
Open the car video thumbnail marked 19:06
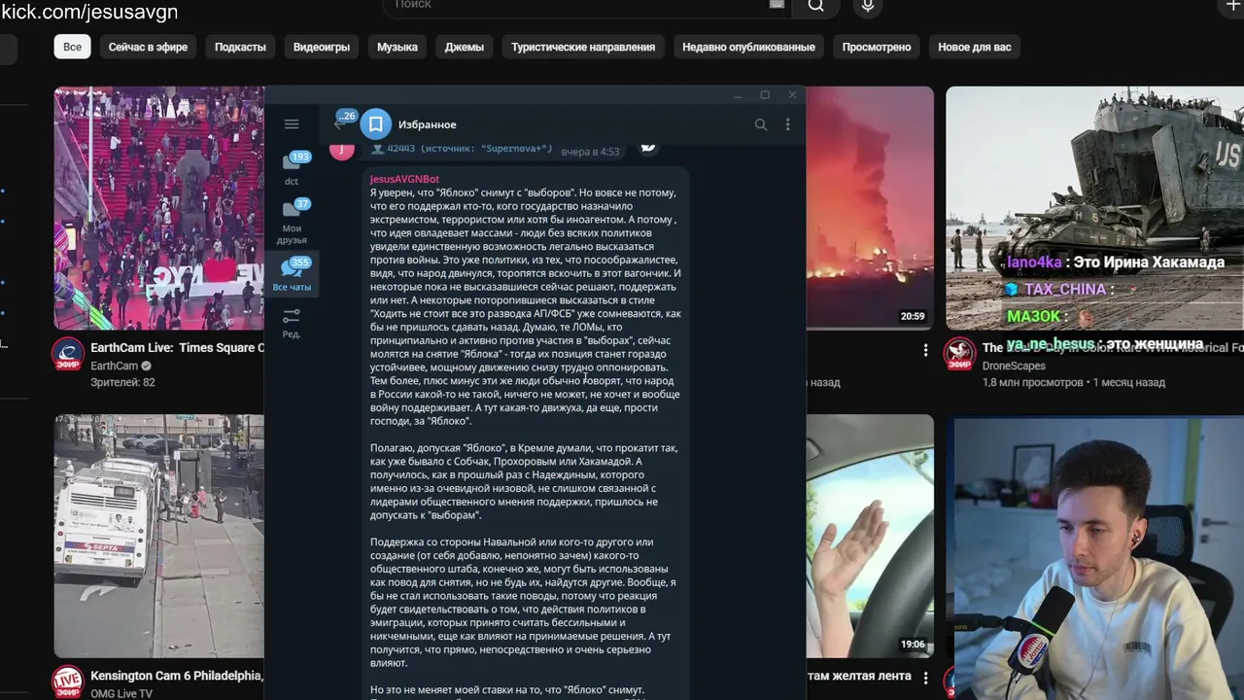coord(870,536)
